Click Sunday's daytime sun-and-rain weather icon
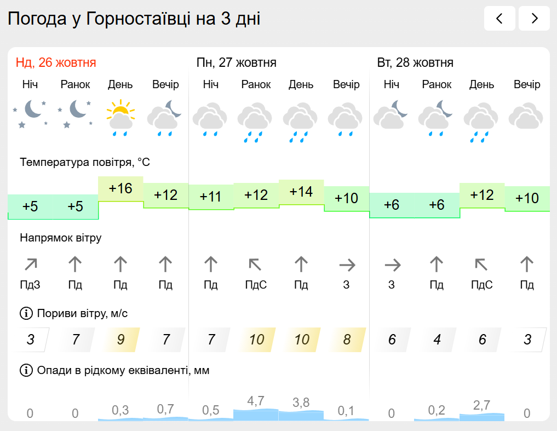This screenshot has height=431, width=557. click(x=120, y=117)
